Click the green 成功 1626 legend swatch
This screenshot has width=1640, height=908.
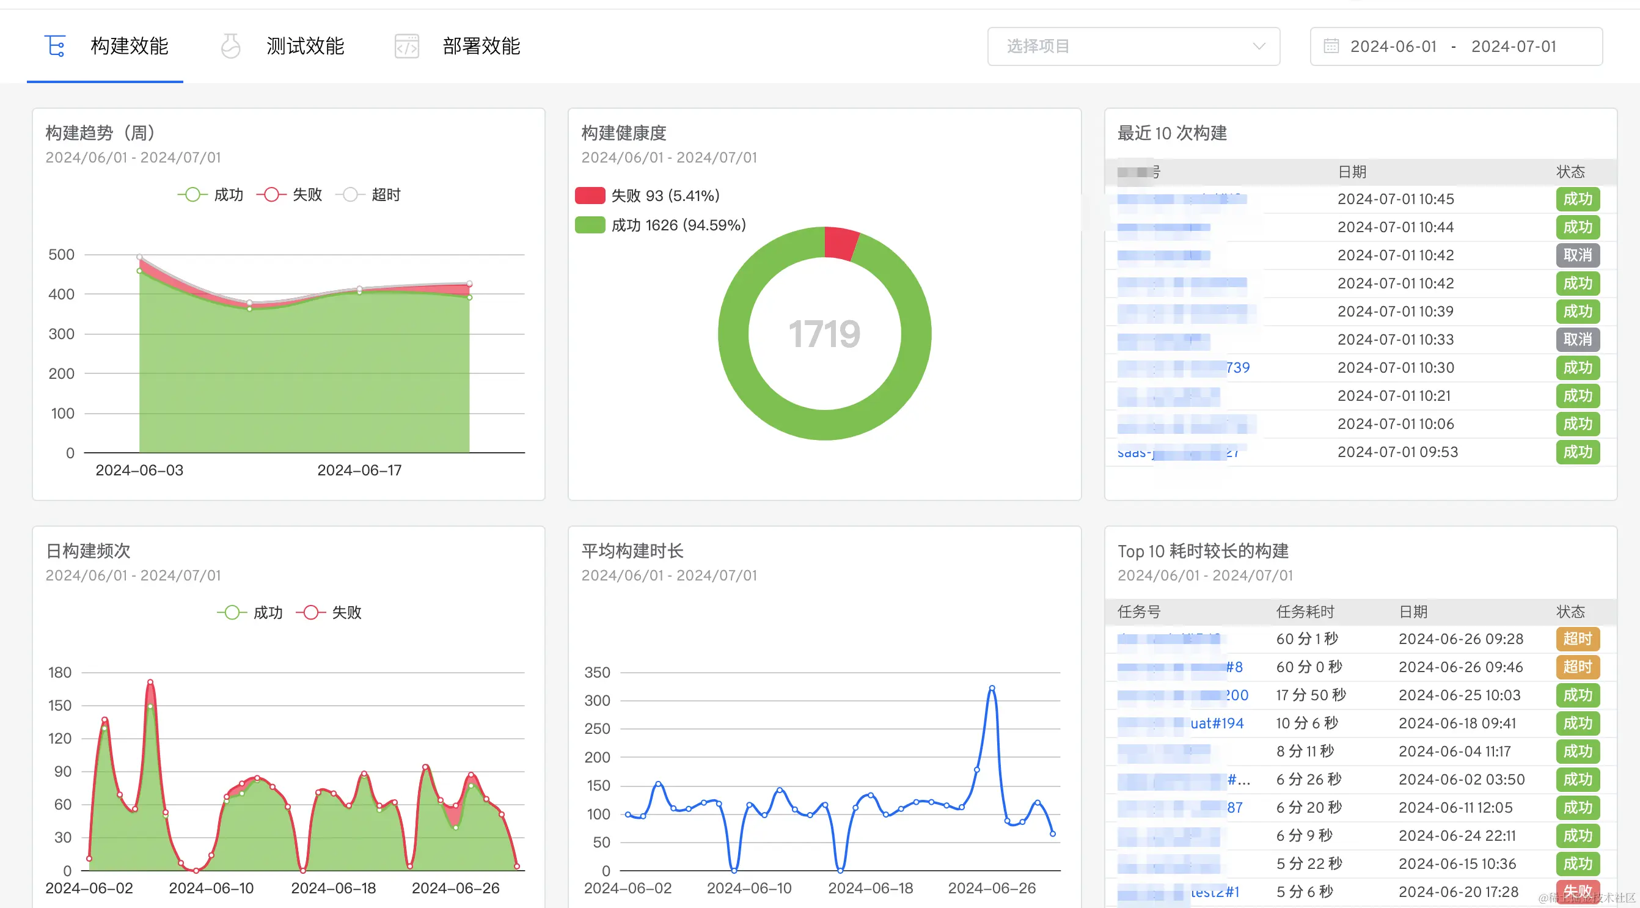click(590, 225)
